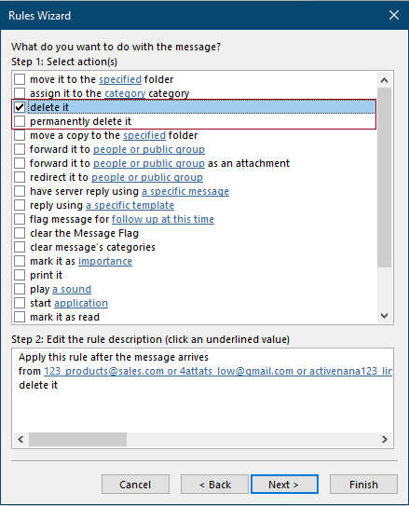Click the sender addresses link in rule description

tap(218, 371)
